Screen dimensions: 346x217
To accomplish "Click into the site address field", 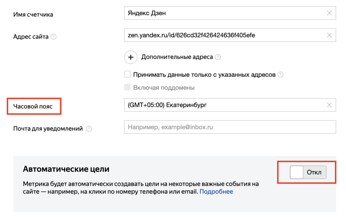I will pyautogui.click(x=223, y=35).
